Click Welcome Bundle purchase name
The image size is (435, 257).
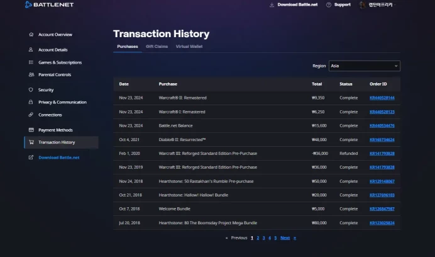point(174,209)
